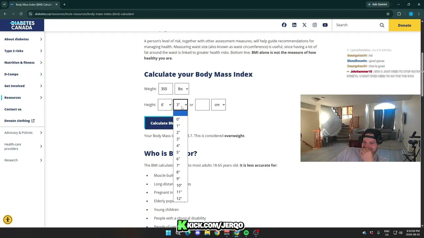Click the Donate button
The height and width of the screenshot is (238, 424).
coord(404,25)
